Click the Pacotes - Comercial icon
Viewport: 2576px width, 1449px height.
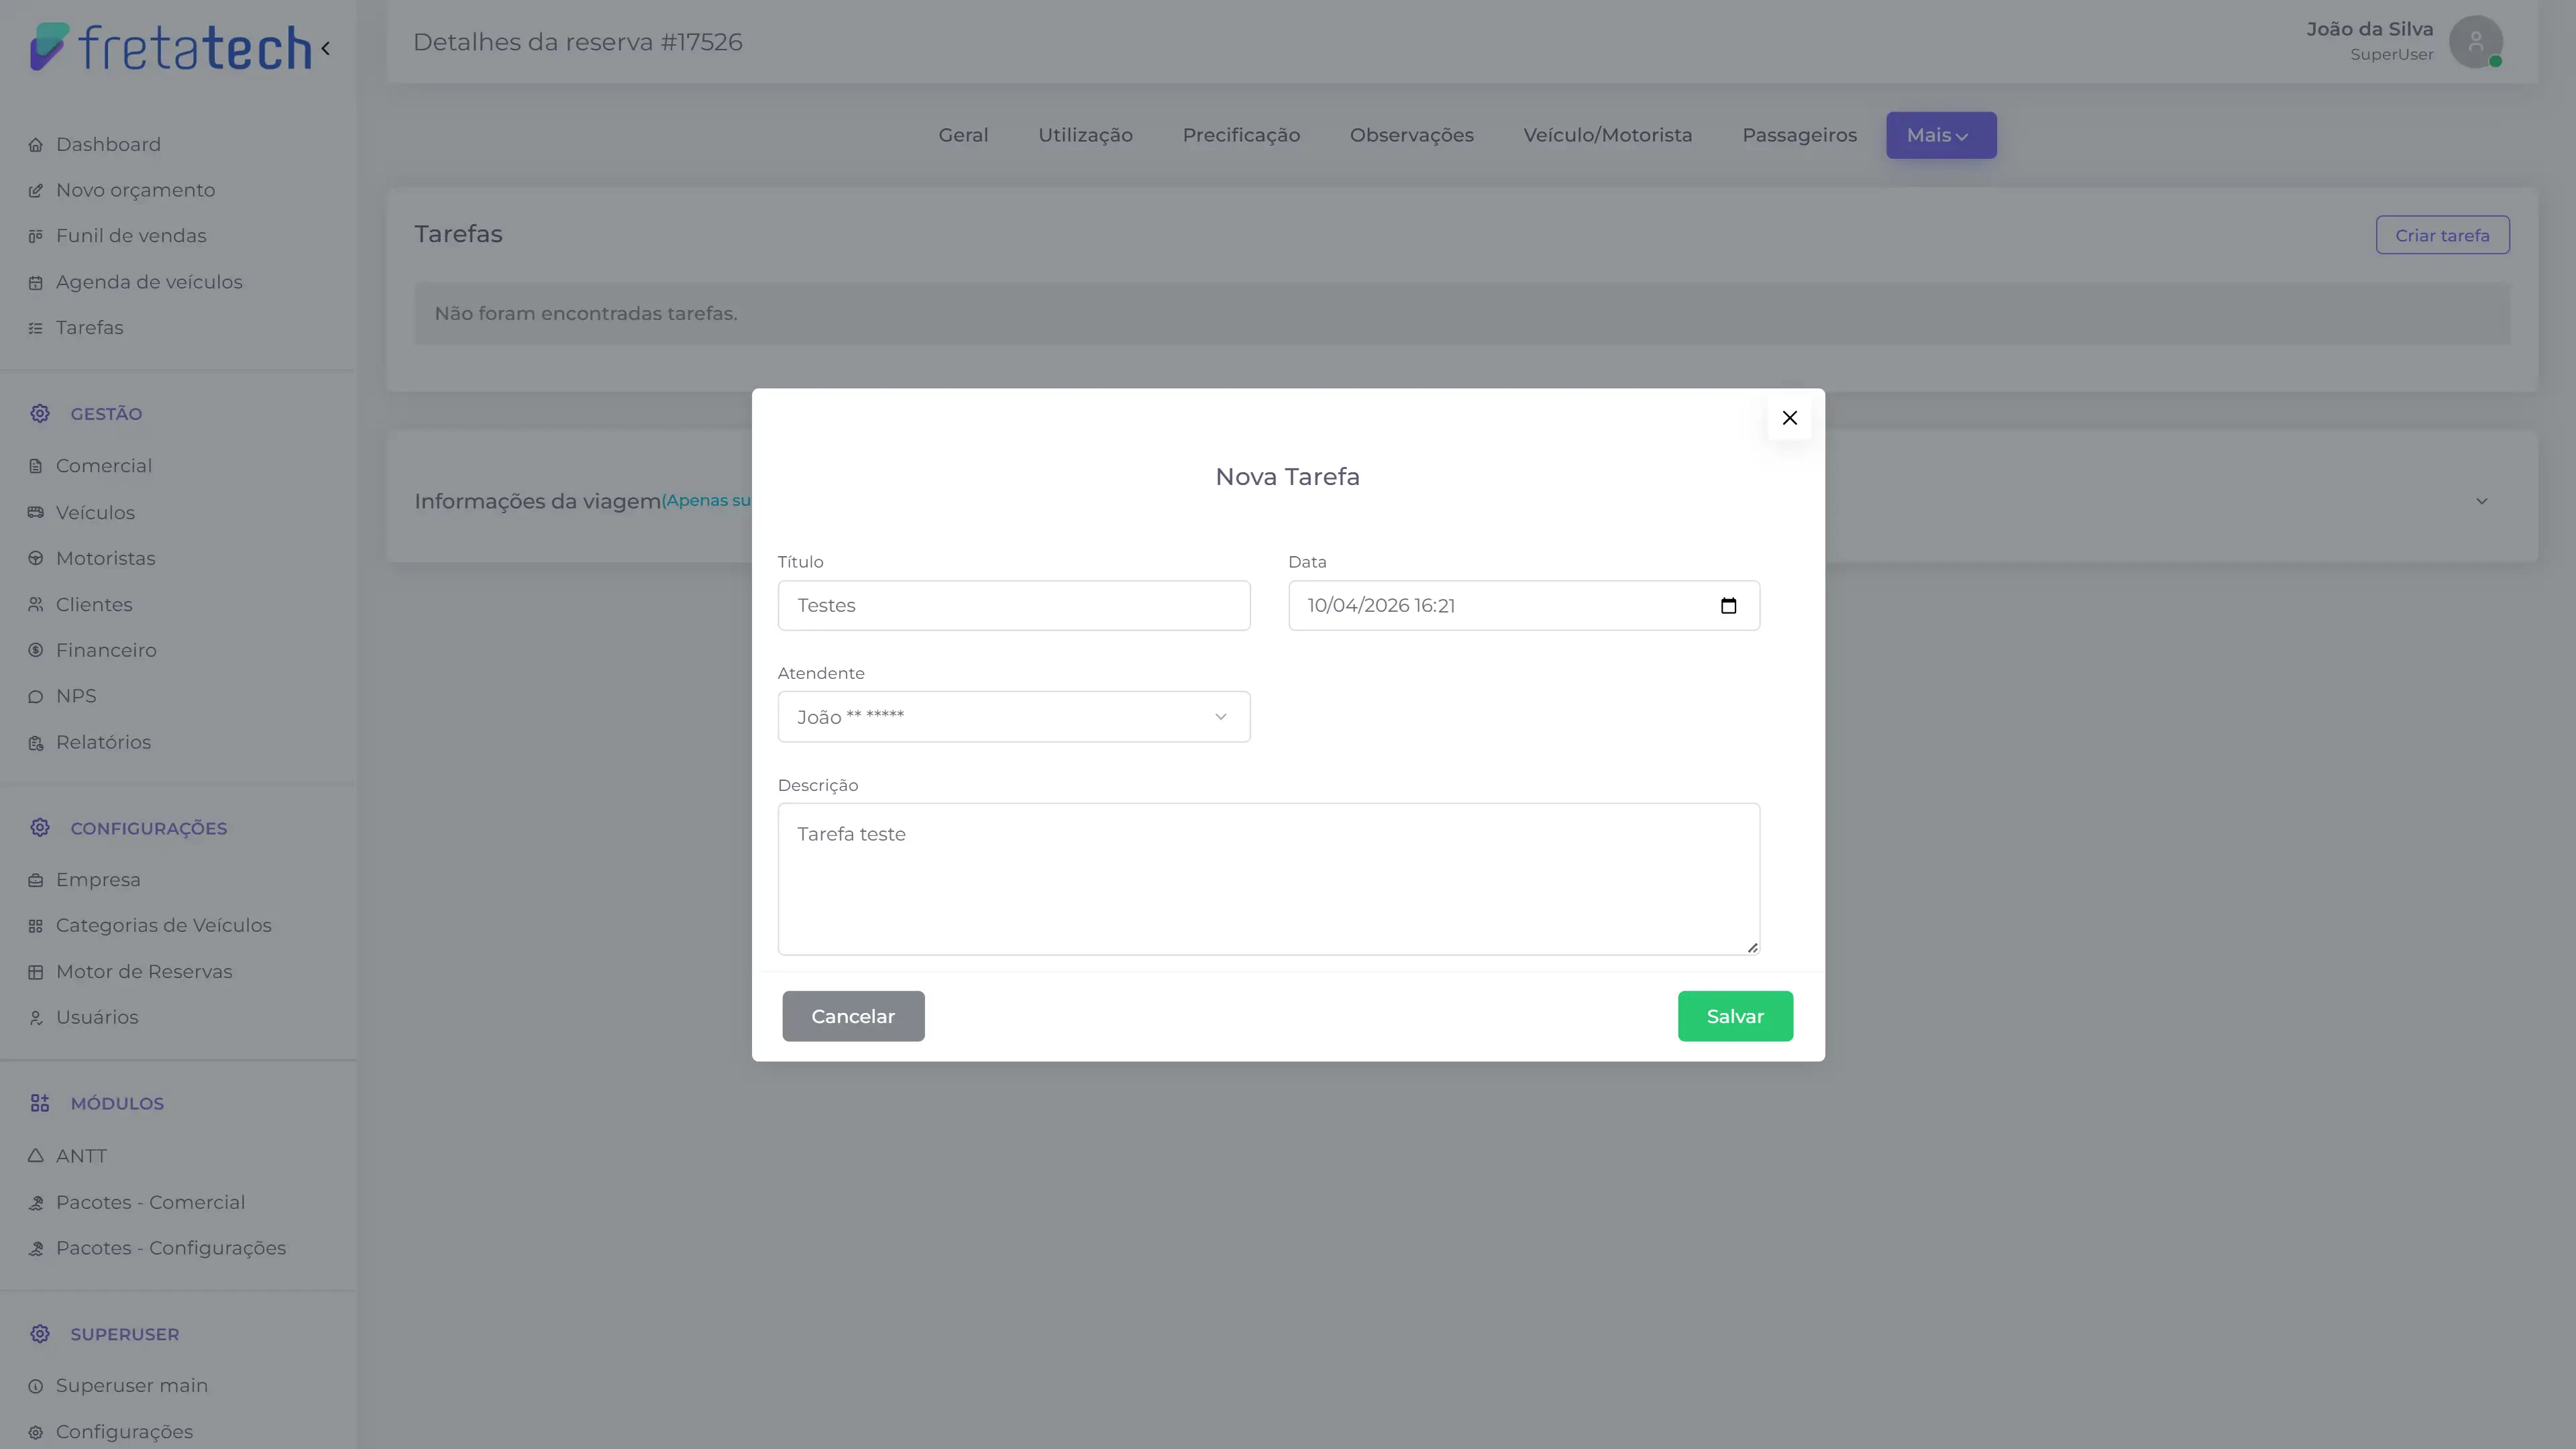pyautogui.click(x=36, y=1203)
